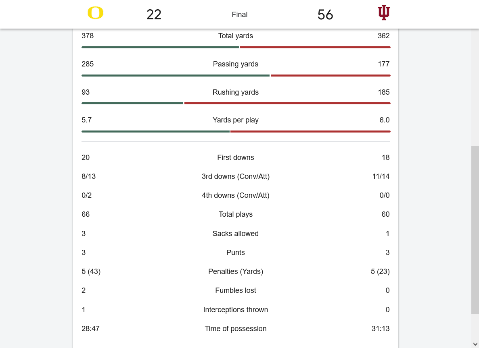Screen dimensions: 479x348
Task: Click the First downs stat label
Action: (x=236, y=157)
